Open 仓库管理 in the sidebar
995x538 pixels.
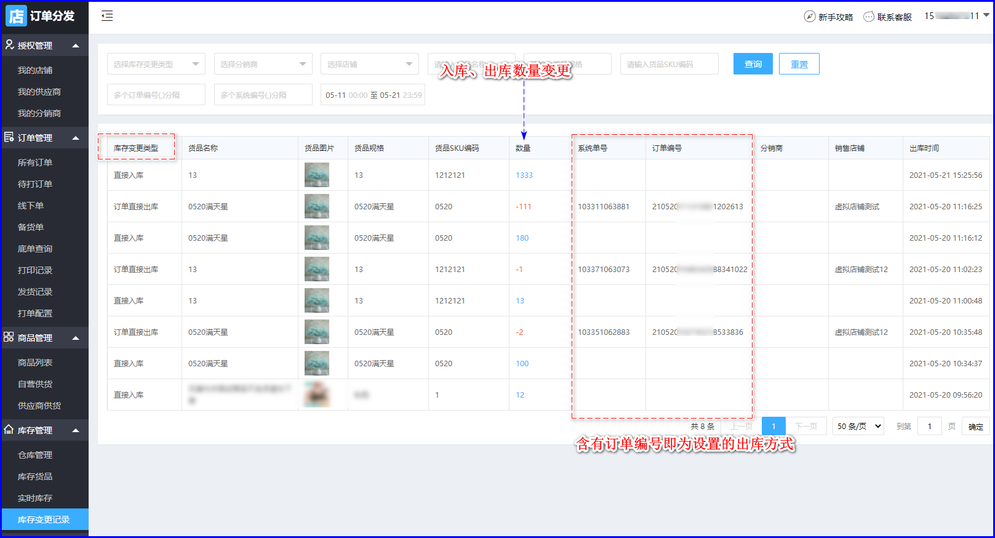[35, 455]
